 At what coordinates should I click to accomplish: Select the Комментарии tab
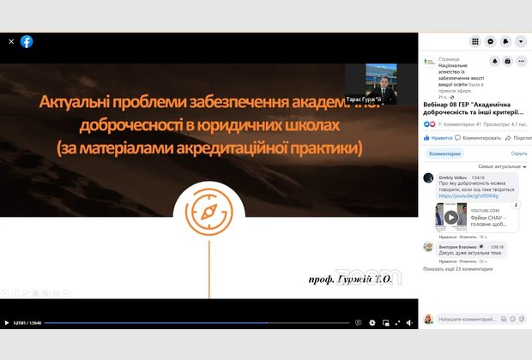pyautogui.click(x=444, y=153)
